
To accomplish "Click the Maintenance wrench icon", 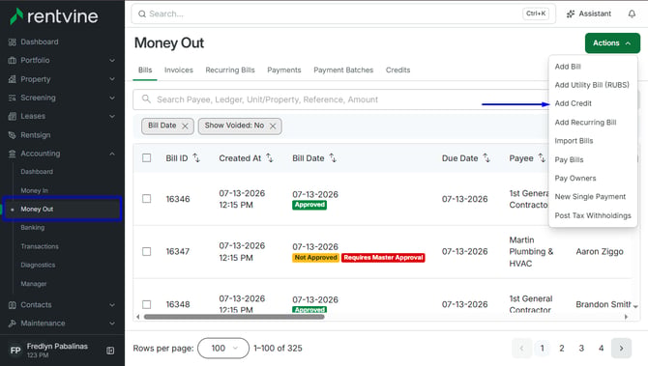I will [x=12, y=324].
